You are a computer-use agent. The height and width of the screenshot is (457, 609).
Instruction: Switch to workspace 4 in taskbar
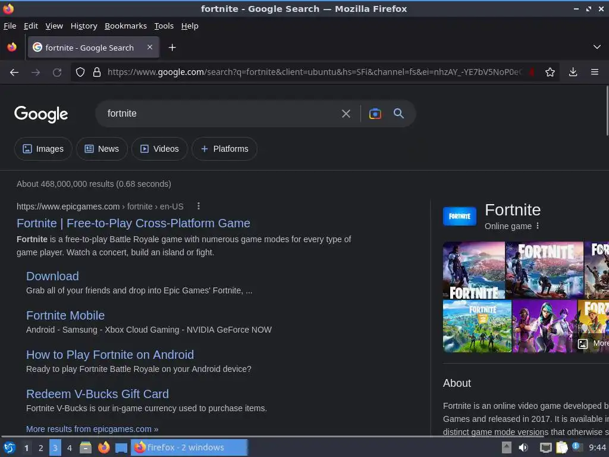point(70,448)
